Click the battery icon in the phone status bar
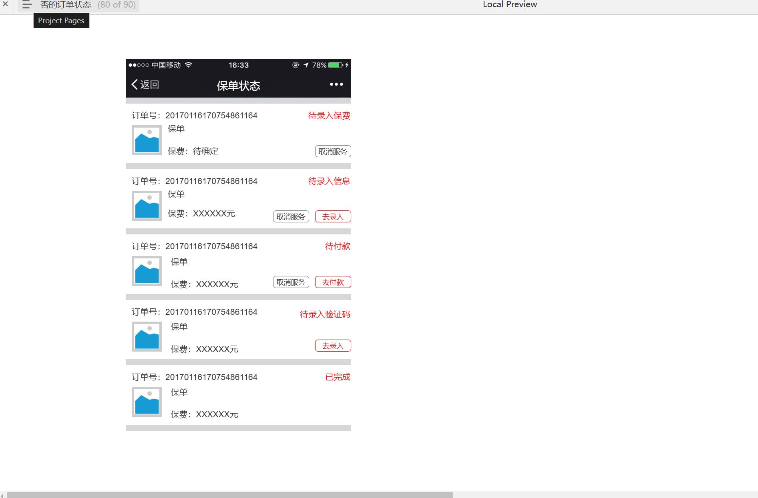 point(336,65)
